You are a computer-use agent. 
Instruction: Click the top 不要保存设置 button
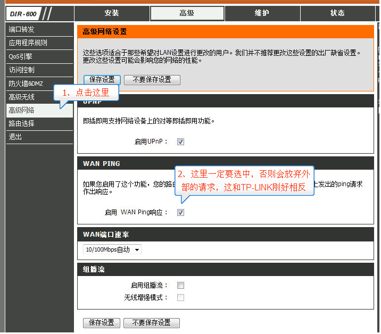tap(152, 80)
